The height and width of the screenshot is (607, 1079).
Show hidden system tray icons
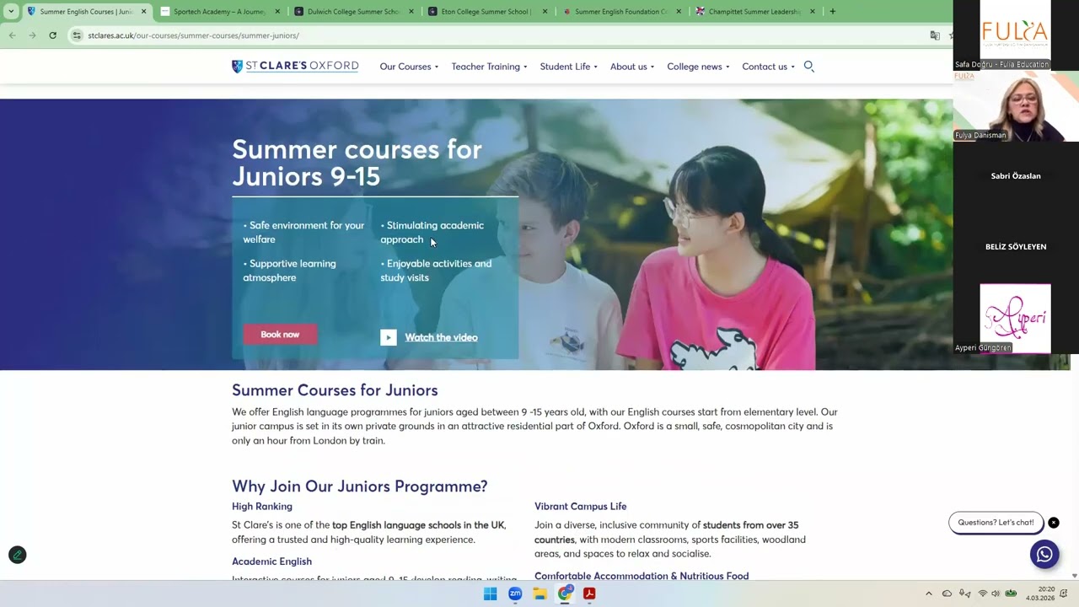point(929,594)
